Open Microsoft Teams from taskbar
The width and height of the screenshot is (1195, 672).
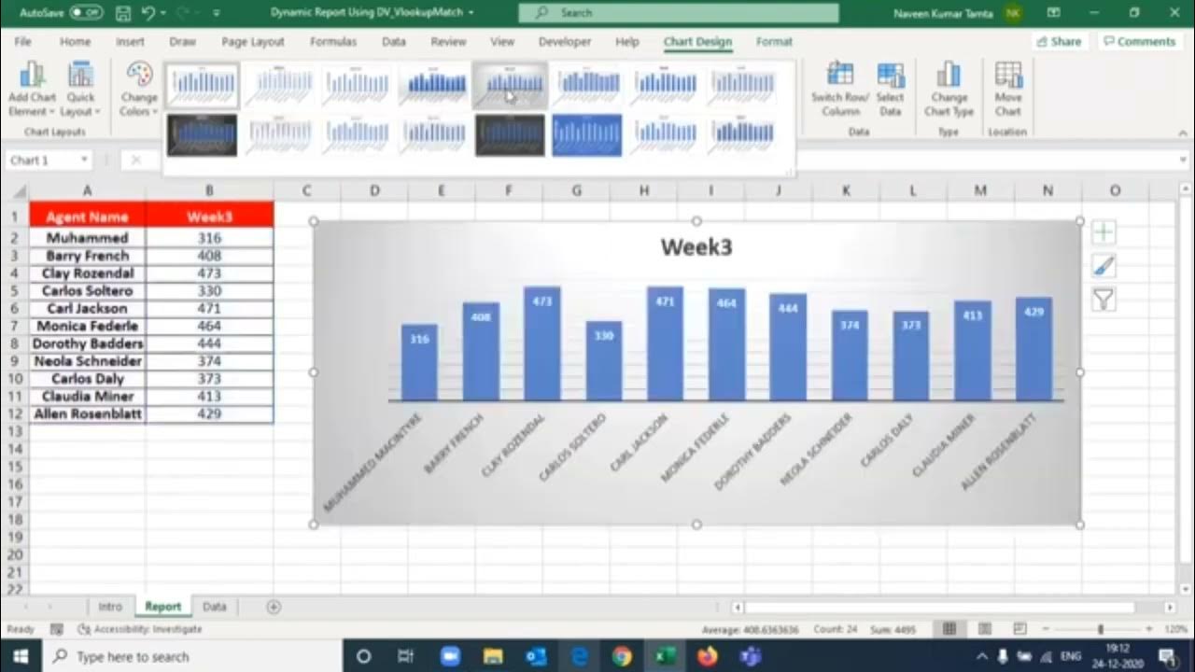[751, 656]
